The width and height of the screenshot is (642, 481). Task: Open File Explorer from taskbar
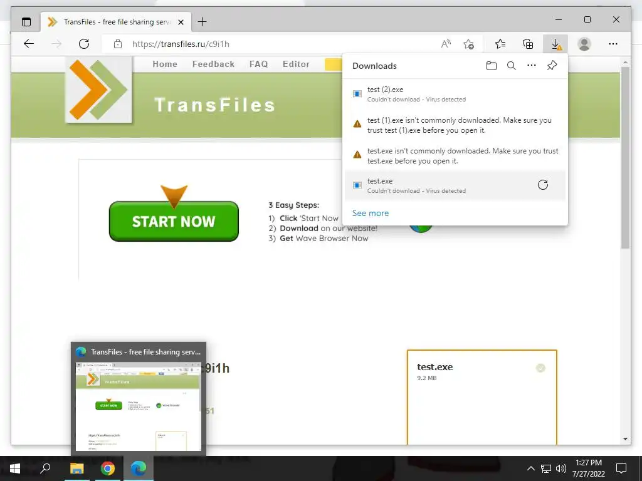(x=76, y=468)
